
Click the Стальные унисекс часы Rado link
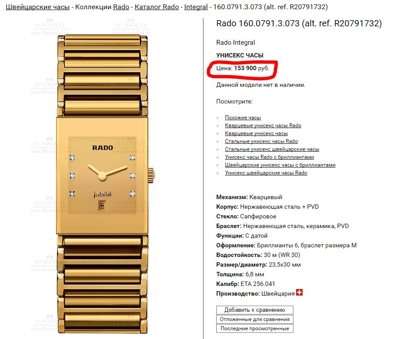[261, 141]
